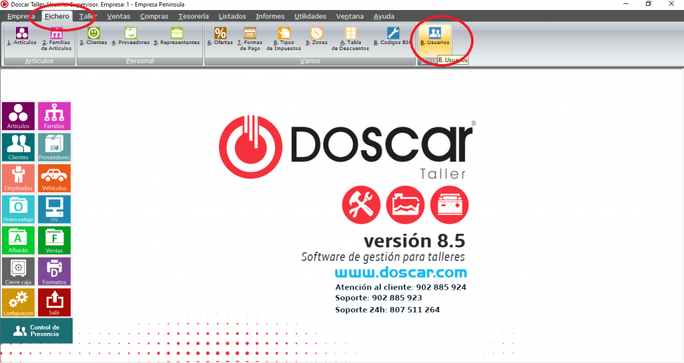Open the Listados menu
Image resolution: width=684 pixels, height=363 pixels.
point(232,16)
